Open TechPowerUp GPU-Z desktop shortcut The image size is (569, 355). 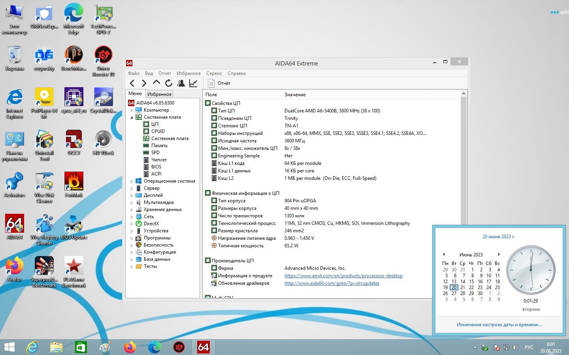[x=104, y=19]
